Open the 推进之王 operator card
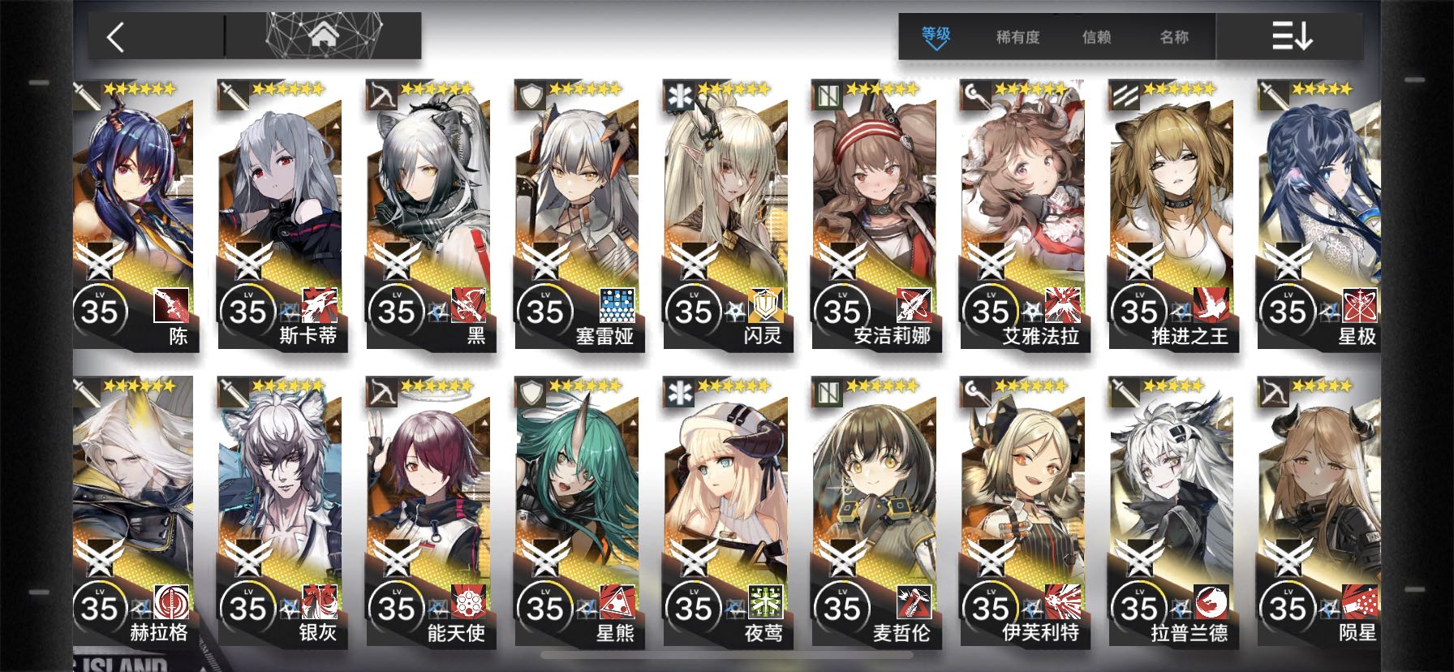 1171,215
